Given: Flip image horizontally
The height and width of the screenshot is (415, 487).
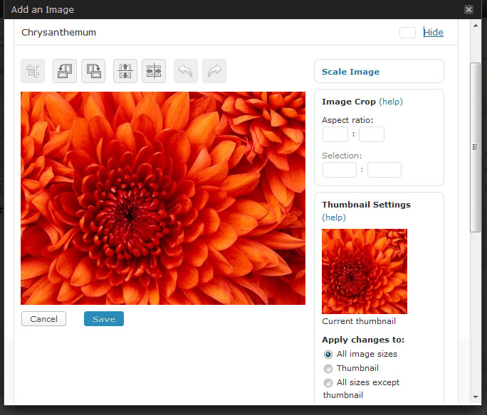Looking at the screenshot, I should click(x=154, y=71).
